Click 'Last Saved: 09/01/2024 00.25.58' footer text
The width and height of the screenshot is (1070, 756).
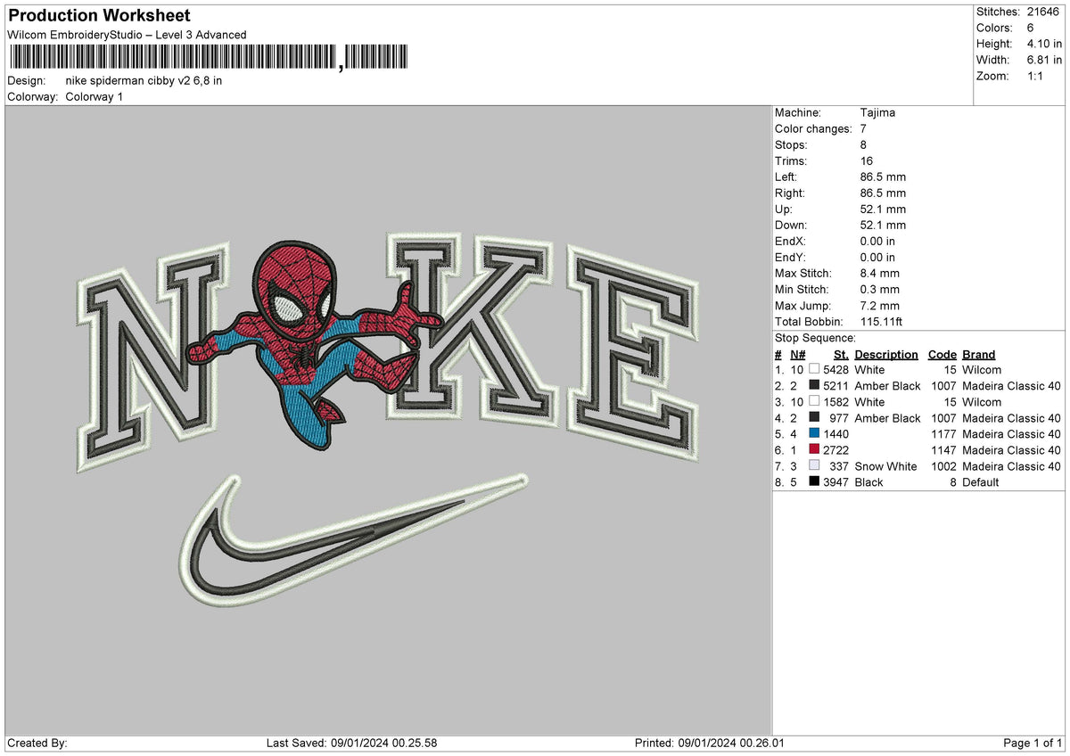point(351,743)
